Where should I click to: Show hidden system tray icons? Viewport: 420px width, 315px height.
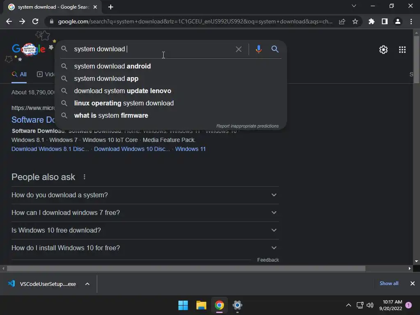[x=349, y=305]
